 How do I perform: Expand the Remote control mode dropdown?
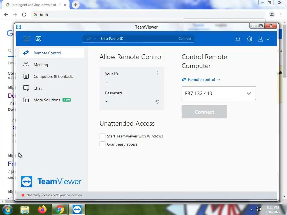point(201,80)
